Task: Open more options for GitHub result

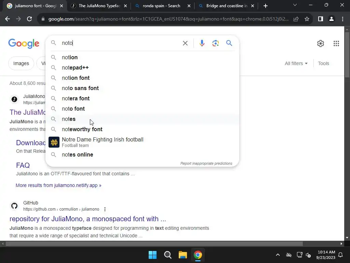Action: pos(105,209)
